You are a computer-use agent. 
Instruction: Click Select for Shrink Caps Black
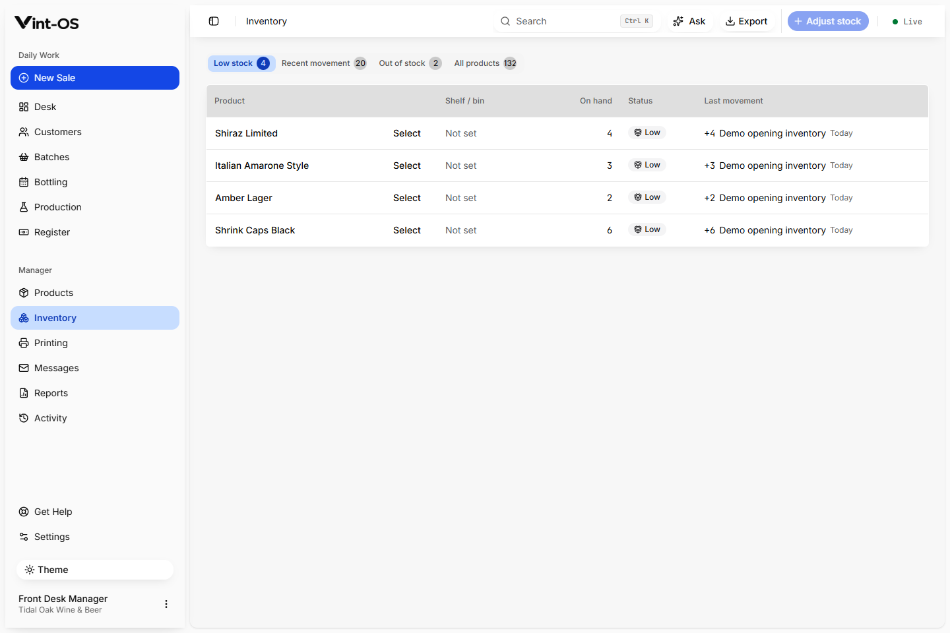point(407,230)
